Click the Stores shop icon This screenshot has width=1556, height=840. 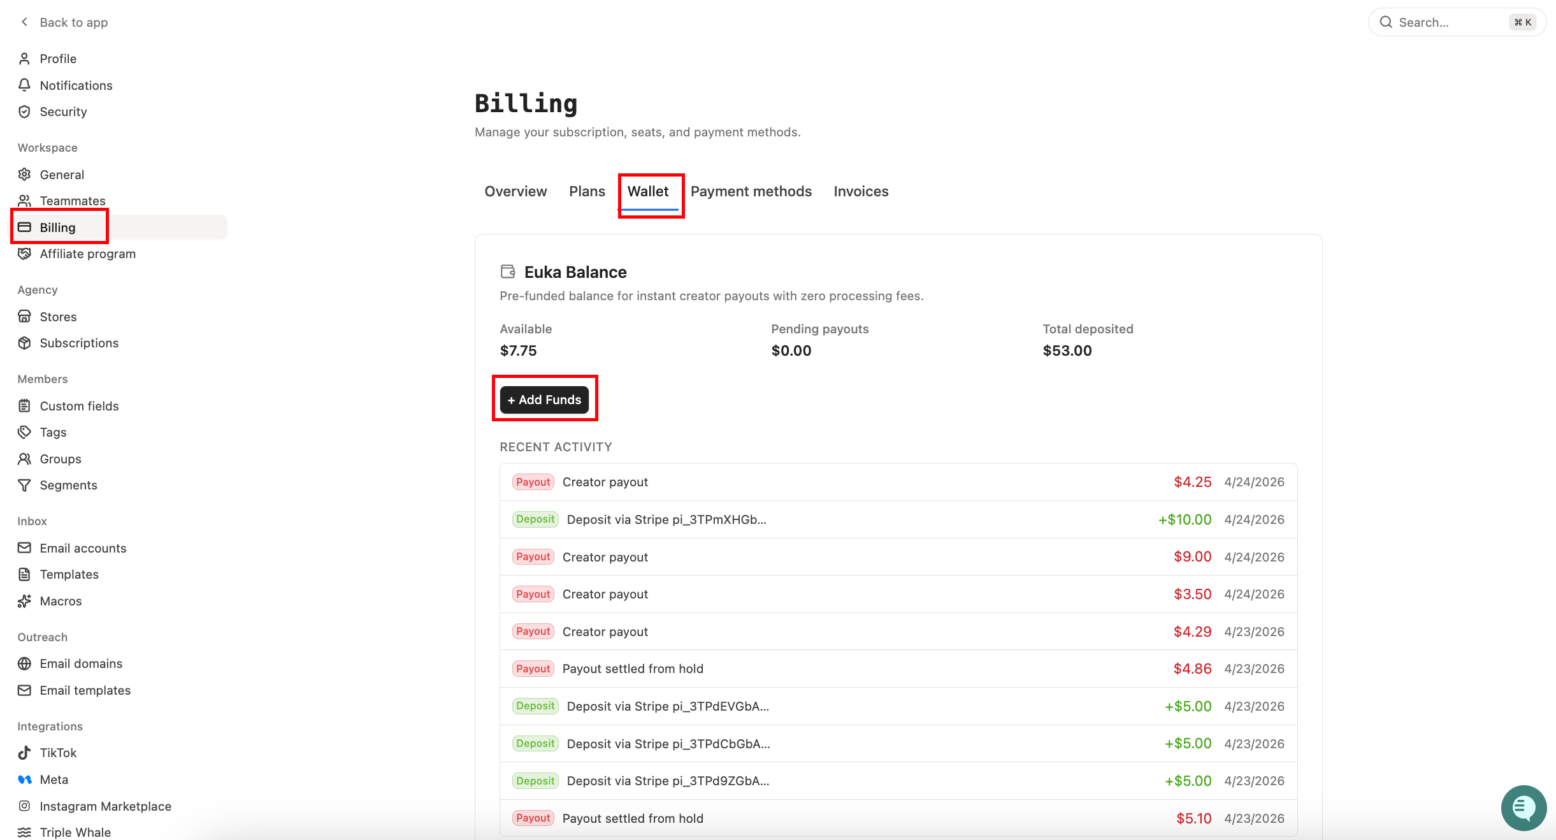(x=24, y=316)
